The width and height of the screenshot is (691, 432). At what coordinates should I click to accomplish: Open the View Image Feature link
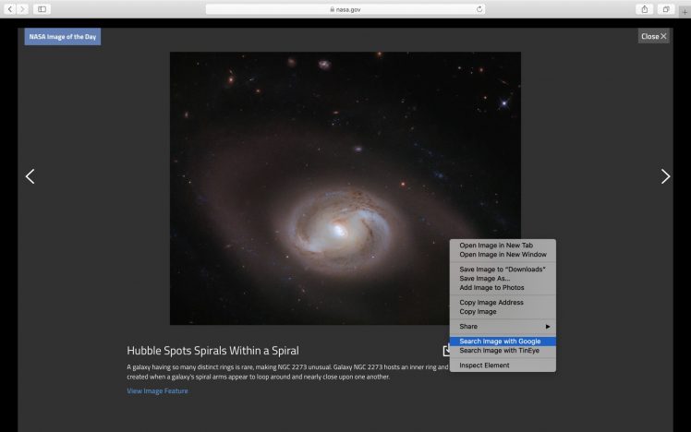pyautogui.click(x=157, y=391)
